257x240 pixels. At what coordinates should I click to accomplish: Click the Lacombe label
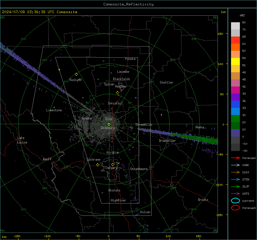(x=123, y=72)
